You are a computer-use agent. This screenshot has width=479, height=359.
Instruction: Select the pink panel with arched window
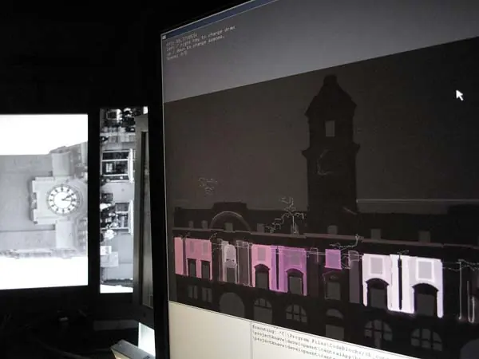[x=292, y=270]
